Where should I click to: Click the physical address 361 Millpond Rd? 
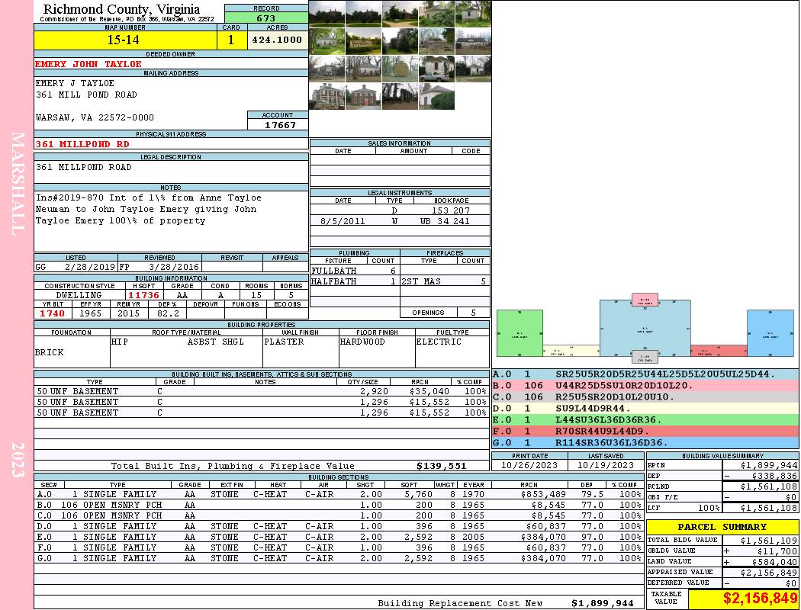82,144
